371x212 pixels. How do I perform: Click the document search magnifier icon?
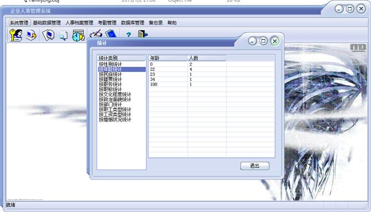tap(63, 35)
